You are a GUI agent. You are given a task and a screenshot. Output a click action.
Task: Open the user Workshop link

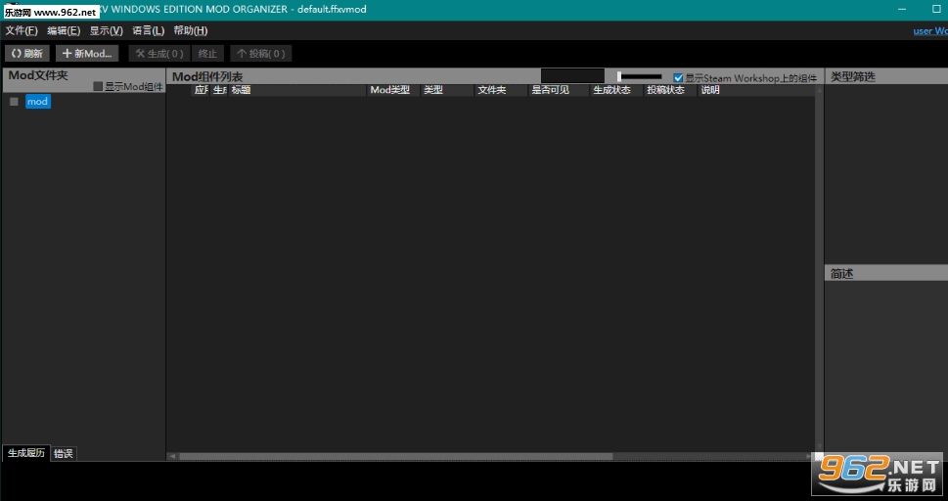(x=929, y=31)
